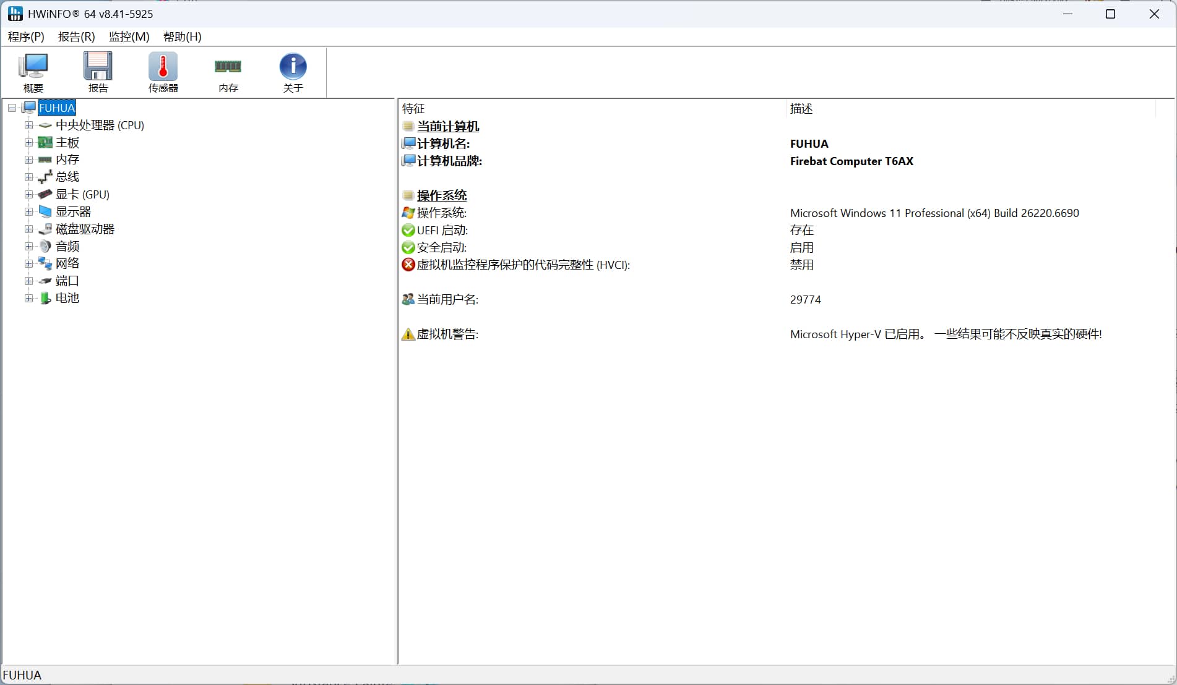Select the FUHUA computer icon in tree
This screenshot has height=685, width=1177.
[29, 108]
